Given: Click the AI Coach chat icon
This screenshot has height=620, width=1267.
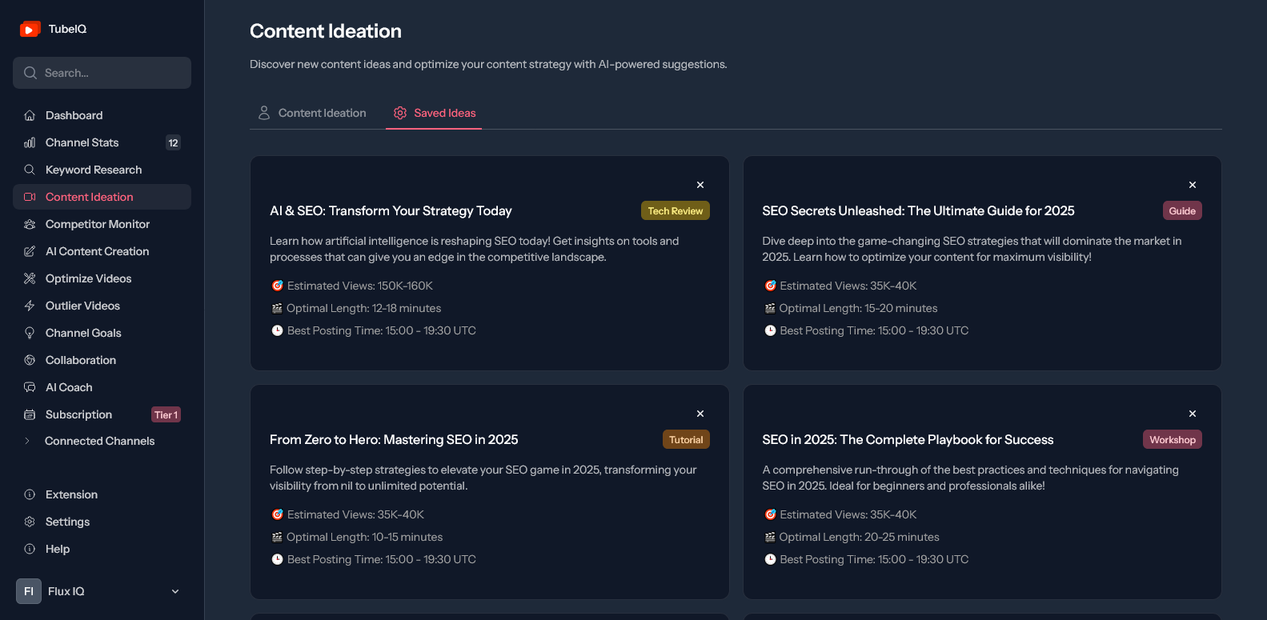Looking at the screenshot, I should [30, 387].
